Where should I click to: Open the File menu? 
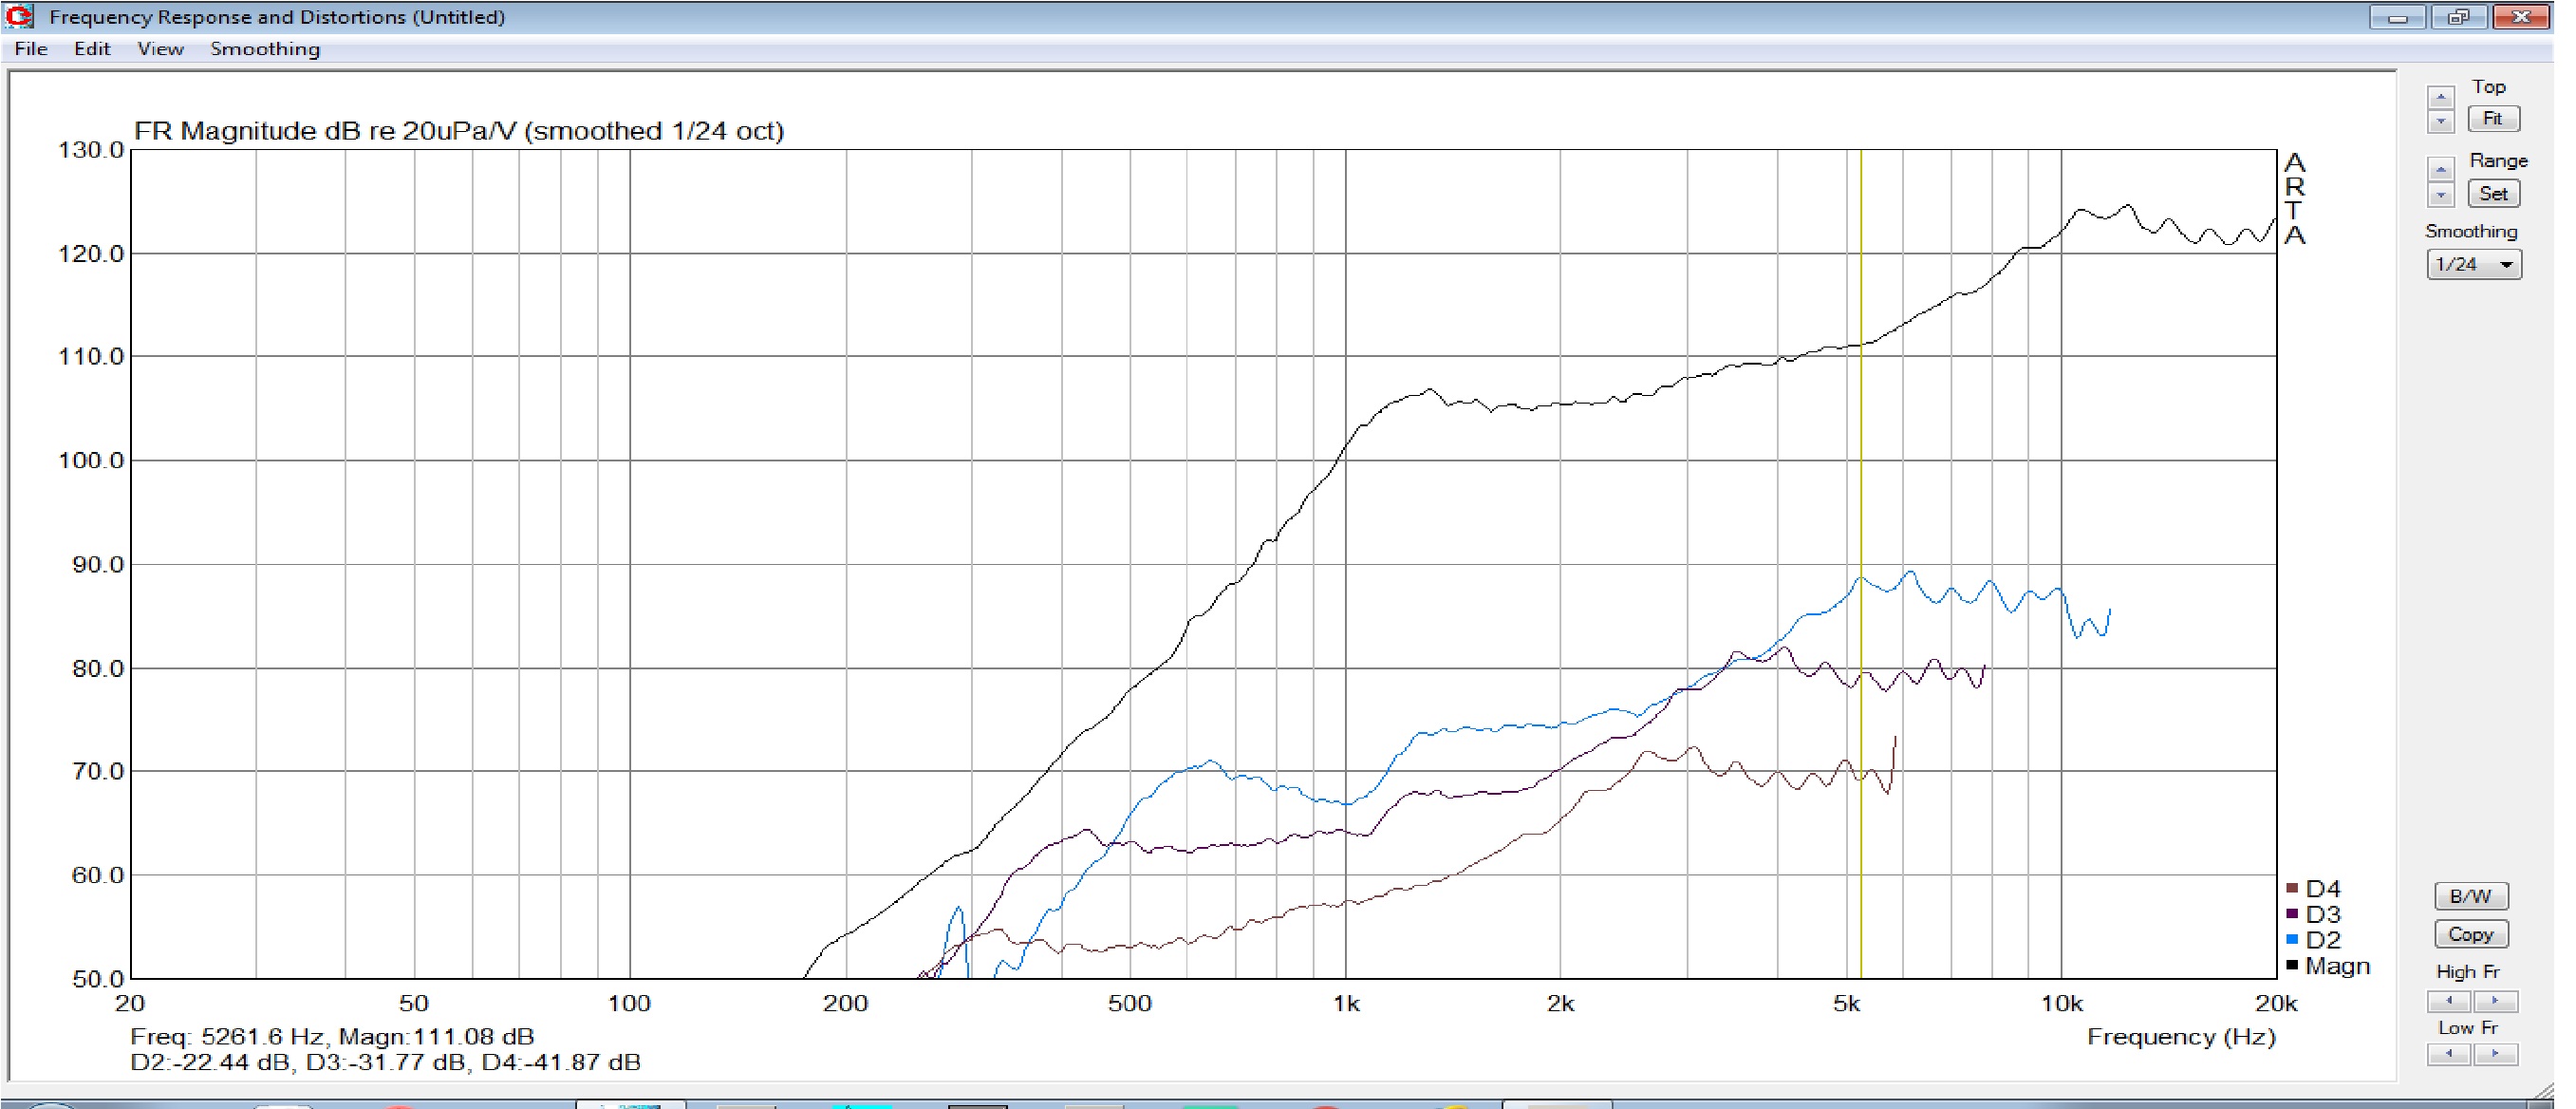(31, 49)
